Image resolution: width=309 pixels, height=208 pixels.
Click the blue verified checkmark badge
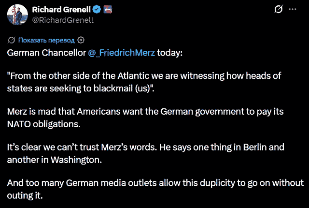pyautogui.click(x=97, y=10)
